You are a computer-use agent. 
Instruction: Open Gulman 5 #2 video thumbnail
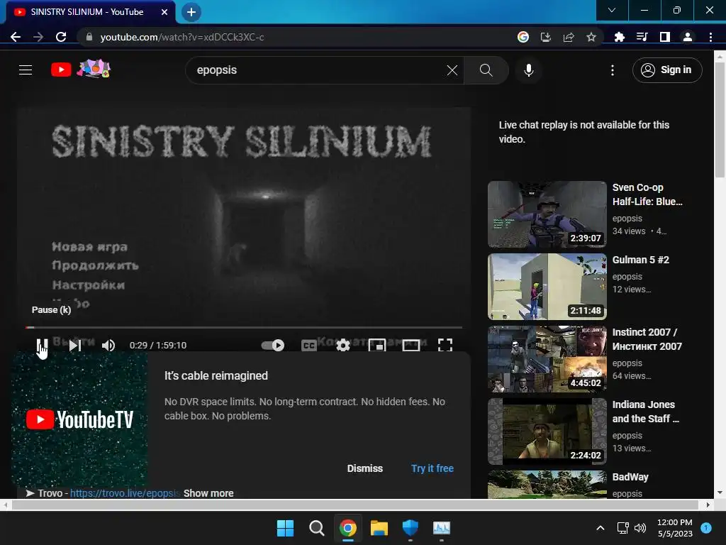(547, 287)
